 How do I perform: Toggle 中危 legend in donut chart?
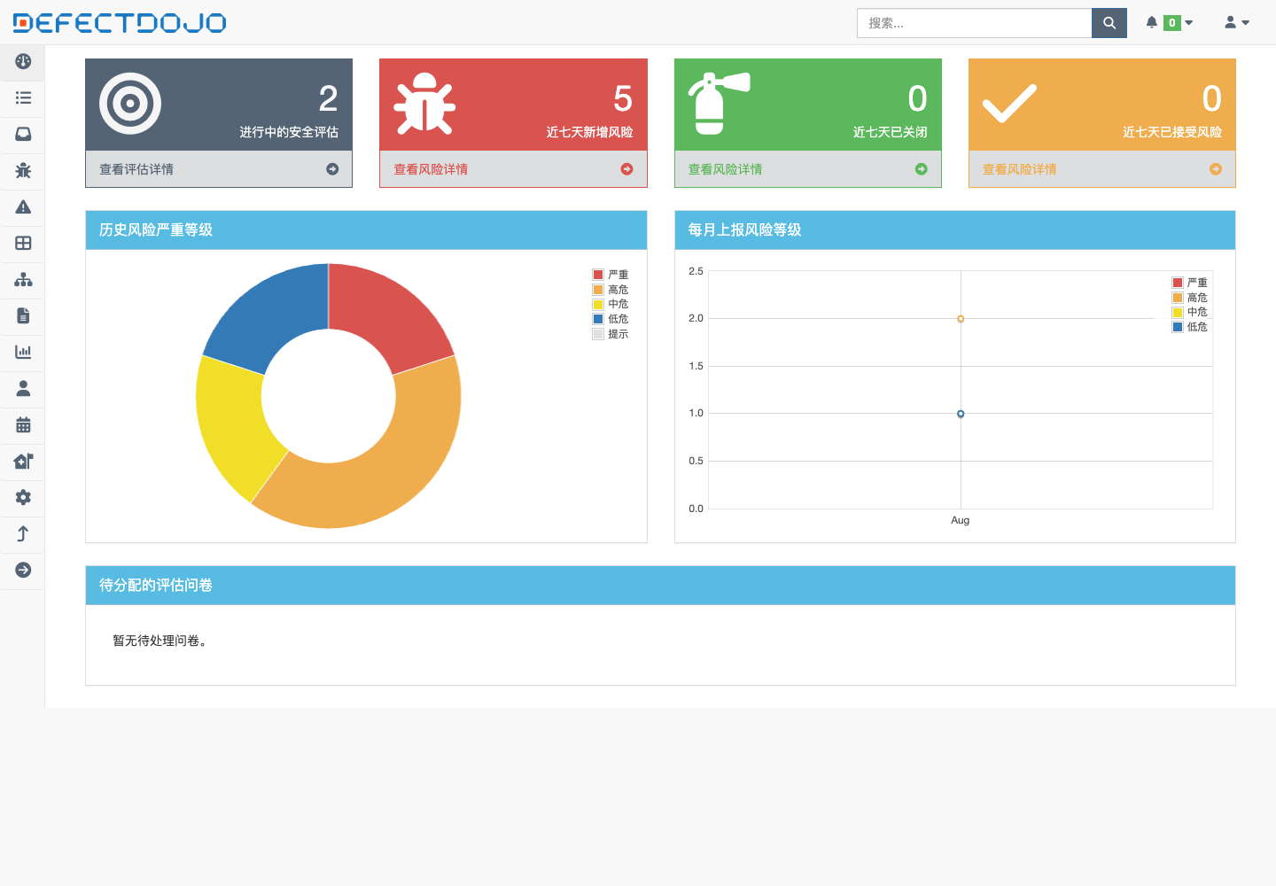[611, 304]
